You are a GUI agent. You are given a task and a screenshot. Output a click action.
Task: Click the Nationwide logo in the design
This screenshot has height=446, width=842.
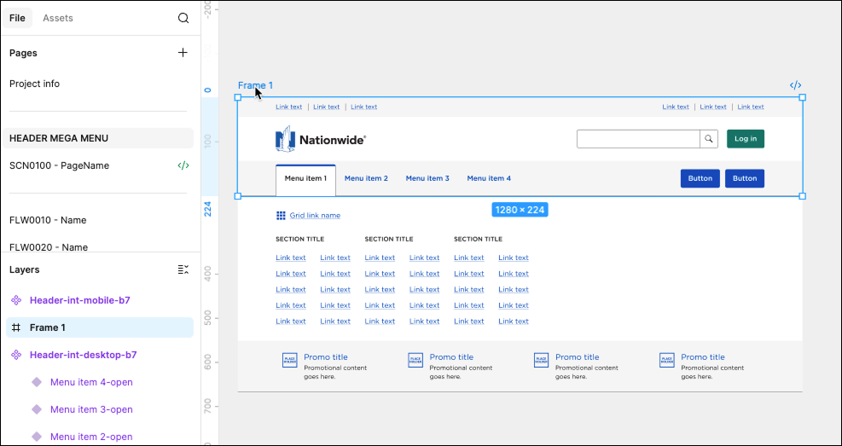pos(321,139)
